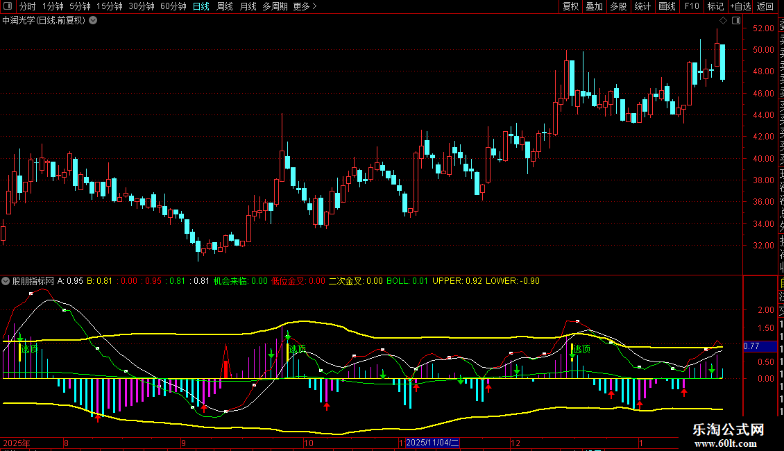
Task: Click the 中润光学(日线.前复权) chart title
Action: click(x=44, y=21)
